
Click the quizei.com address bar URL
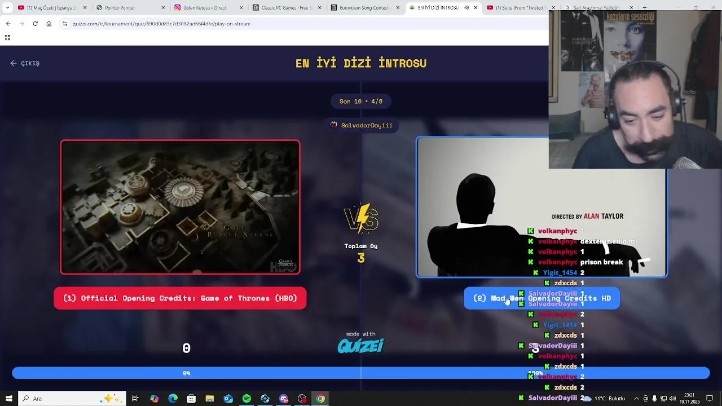pyautogui.click(x=161, y=24)
